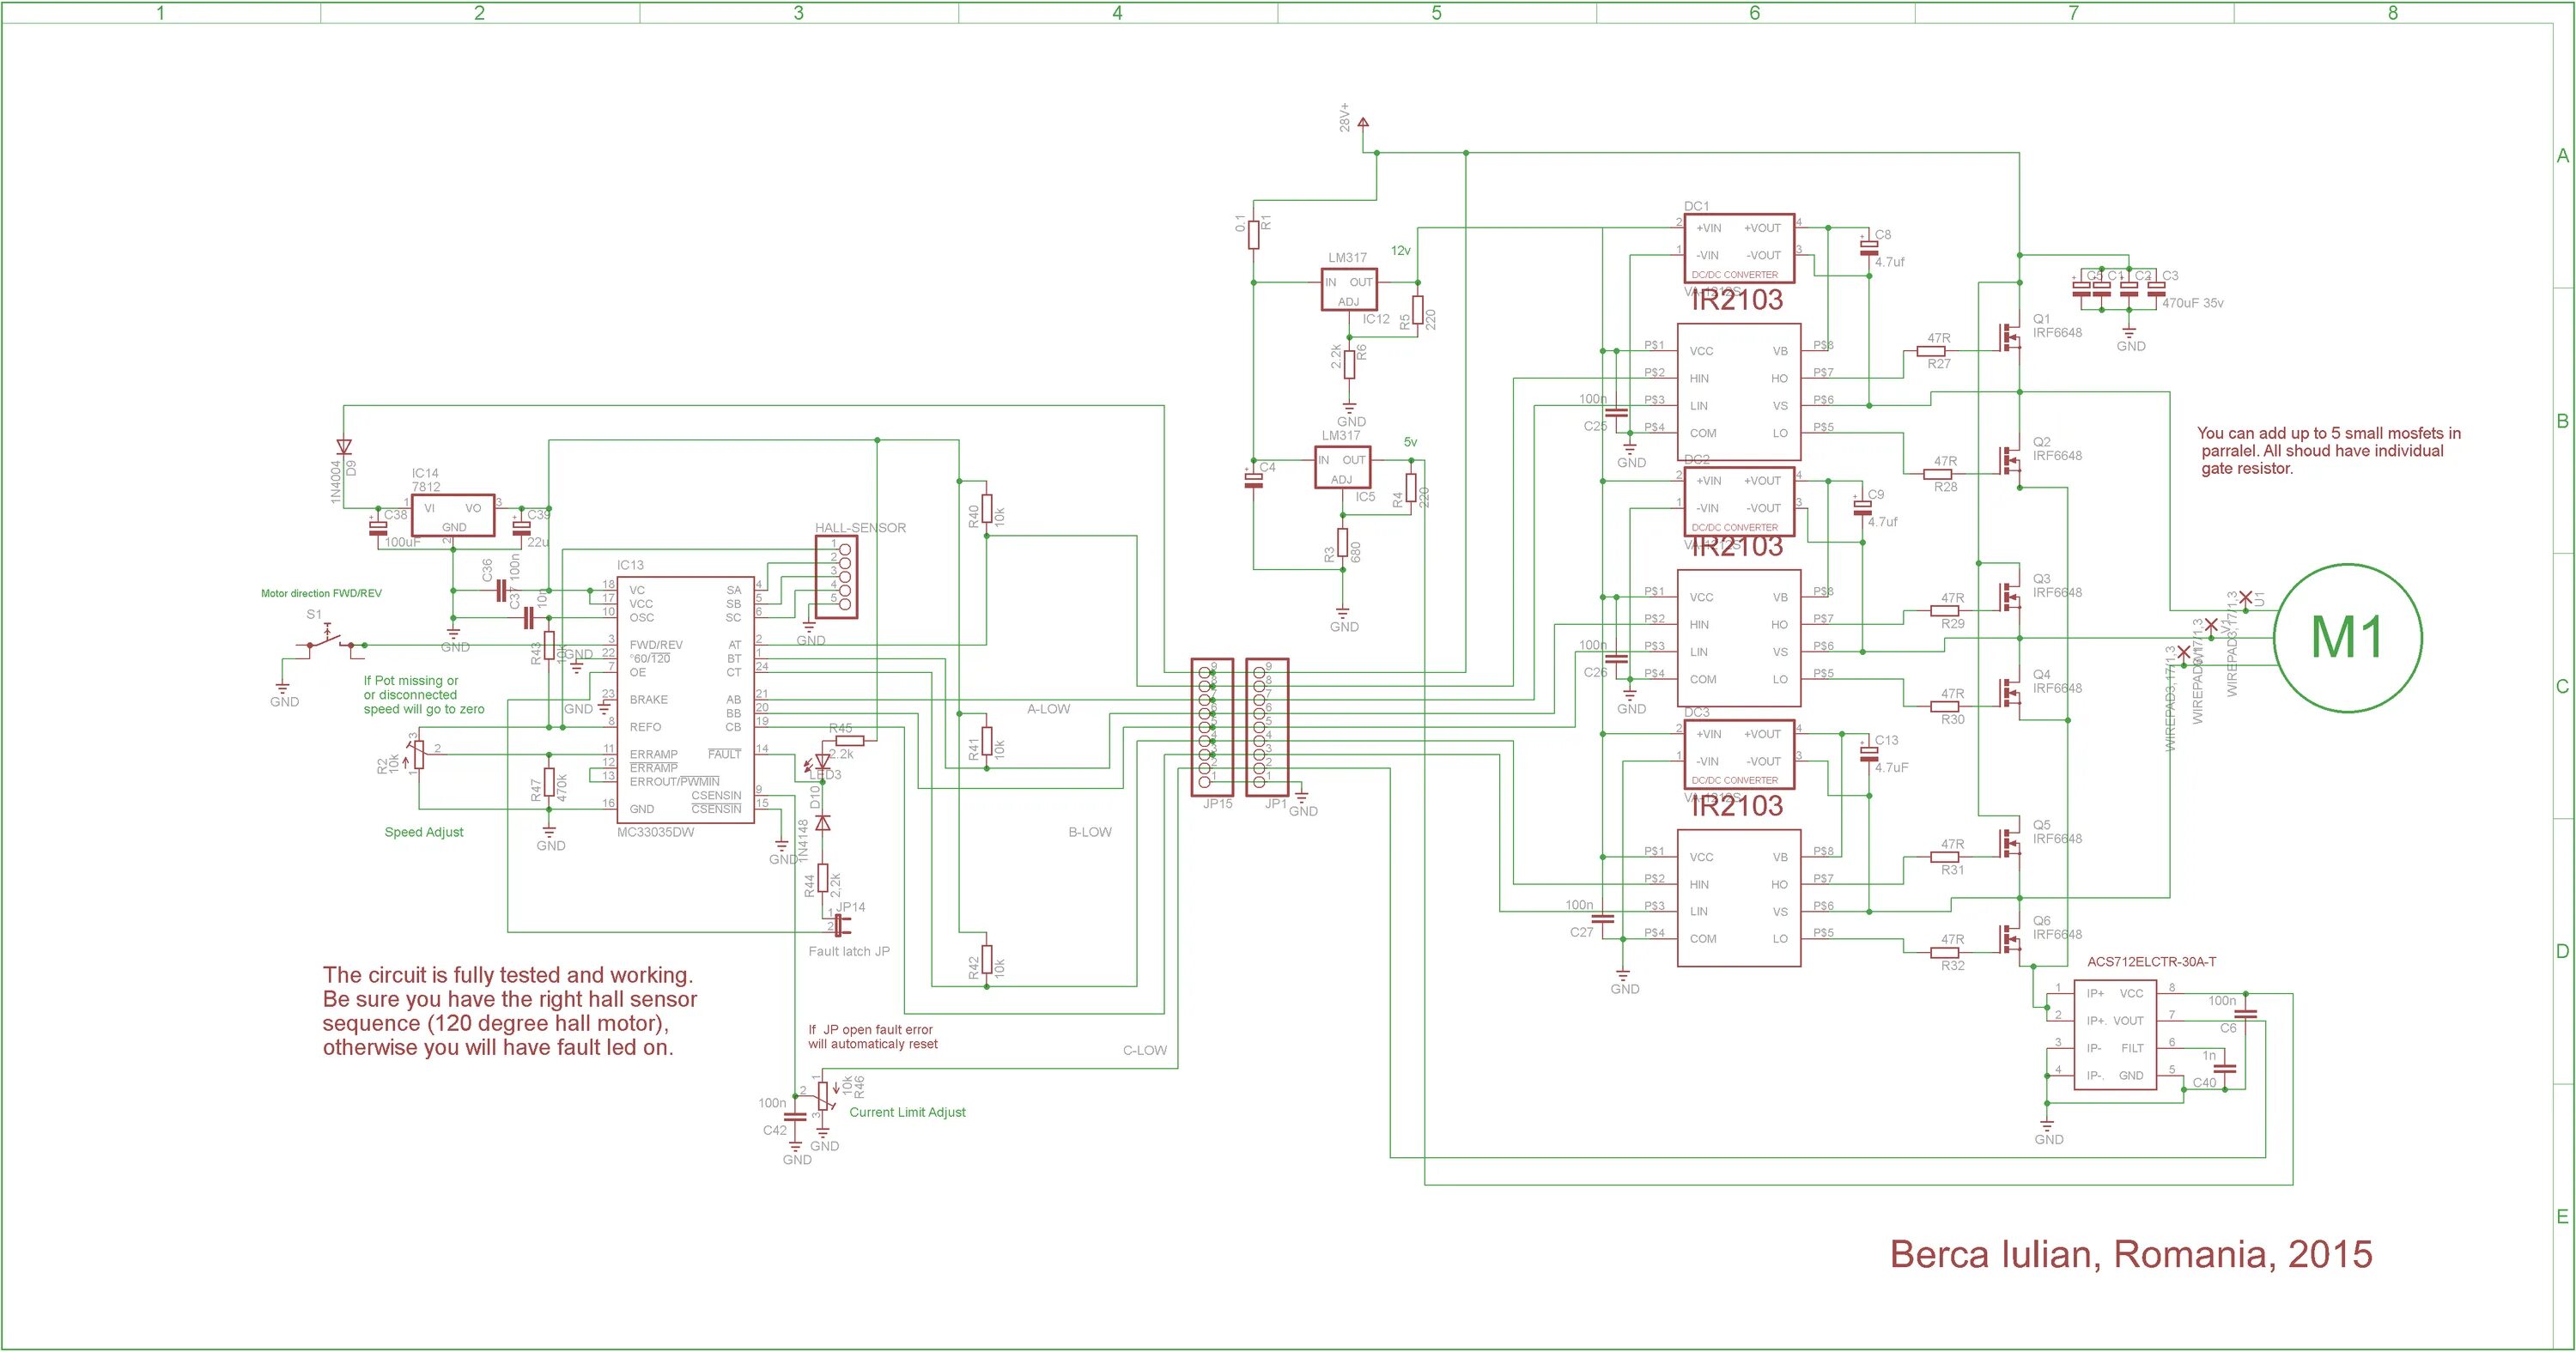Click the 'Current Limit Adjust' label
Image resolution: width=2576 pixels, height=1352 pixels.
tap(908, 1112)
